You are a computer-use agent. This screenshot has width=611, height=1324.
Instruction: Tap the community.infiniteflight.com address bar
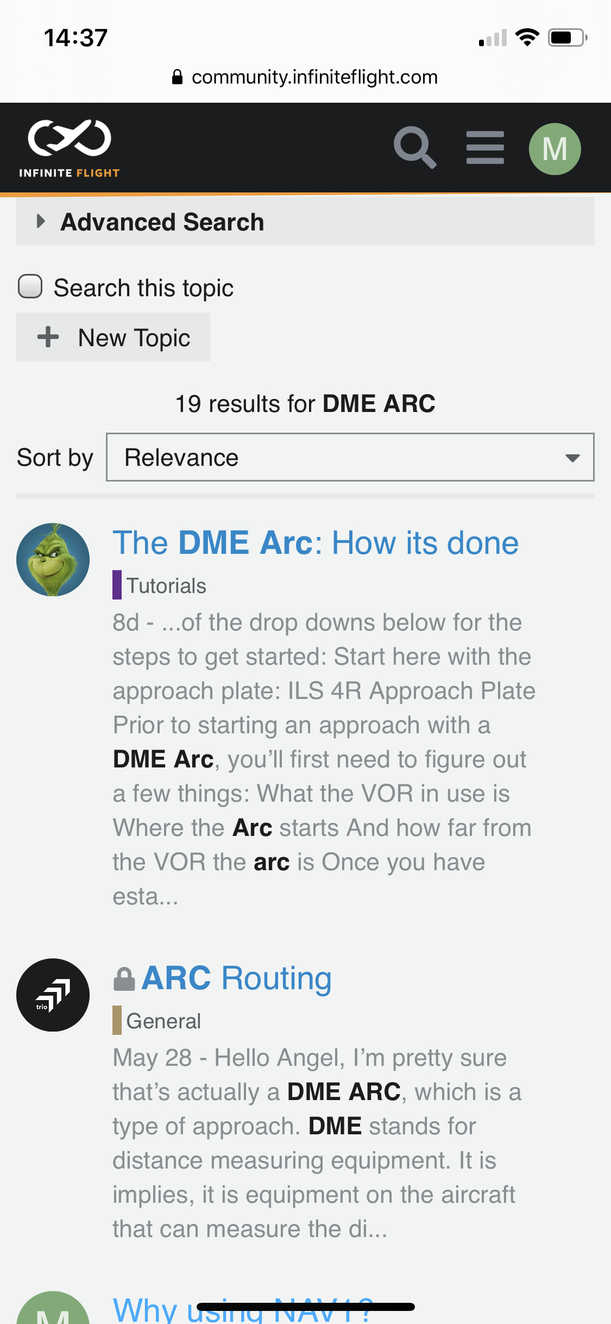(x=305, y=77)
